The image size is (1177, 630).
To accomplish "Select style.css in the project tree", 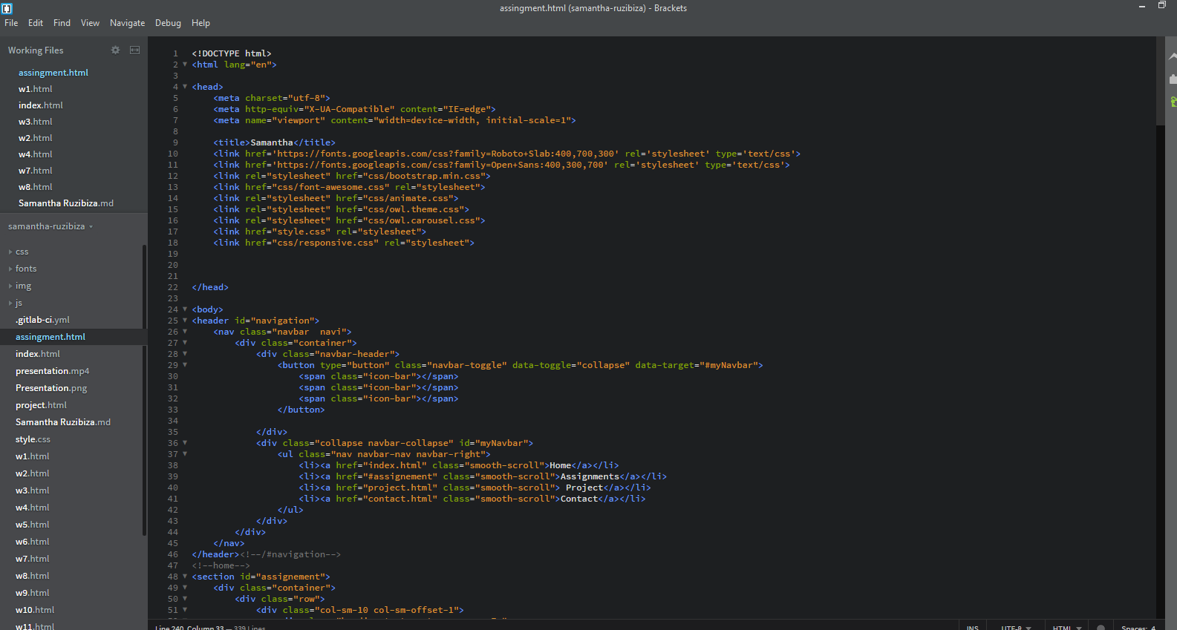I will click(x=33, y=439).
